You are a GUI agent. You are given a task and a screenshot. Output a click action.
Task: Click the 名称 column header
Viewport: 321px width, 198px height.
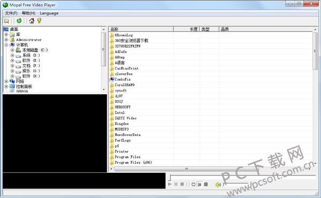tap(141, 29)
